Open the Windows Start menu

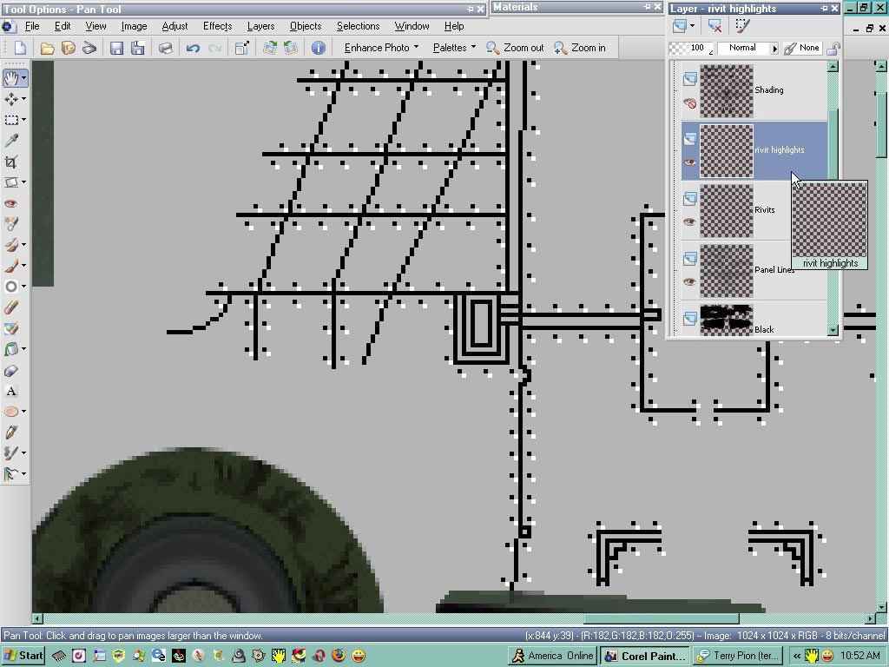click(23, 656)
